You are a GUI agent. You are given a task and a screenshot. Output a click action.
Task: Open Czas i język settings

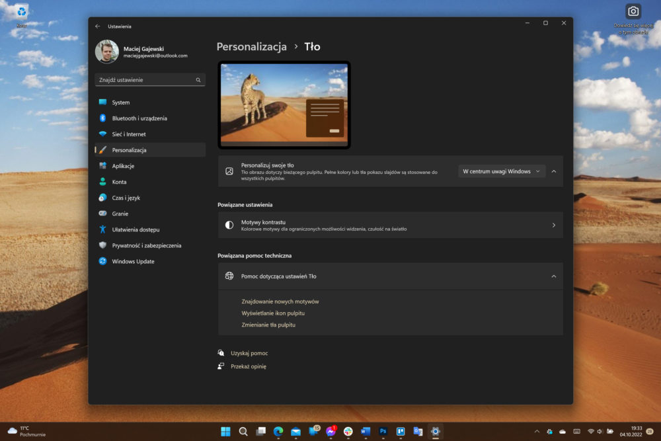pos(150,198)
